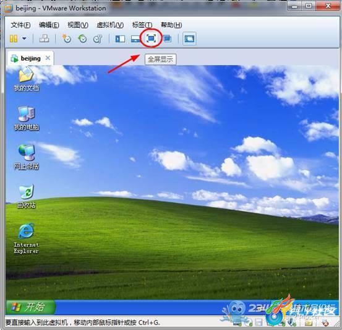Open the 虚拟机(V) menu
This screenshot has width=342, height=330.
coord(110,25)
